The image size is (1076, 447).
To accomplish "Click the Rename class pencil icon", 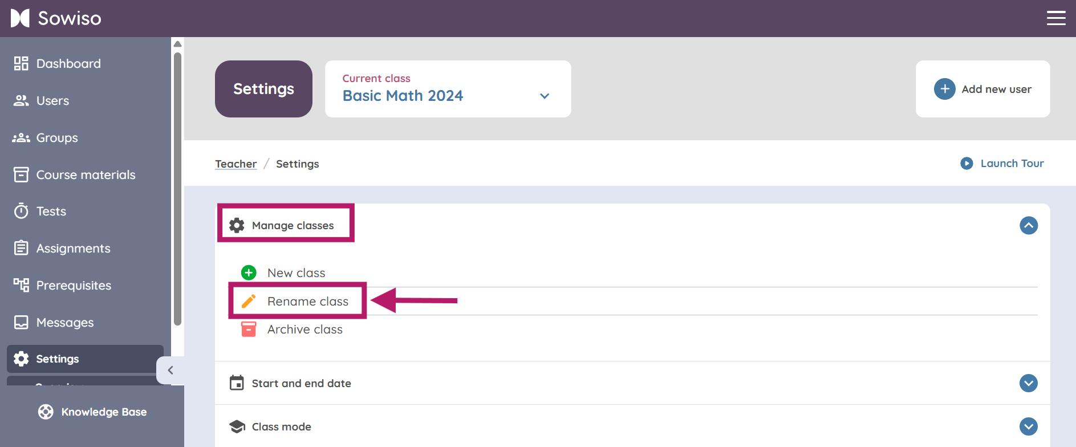I will 249,301.
